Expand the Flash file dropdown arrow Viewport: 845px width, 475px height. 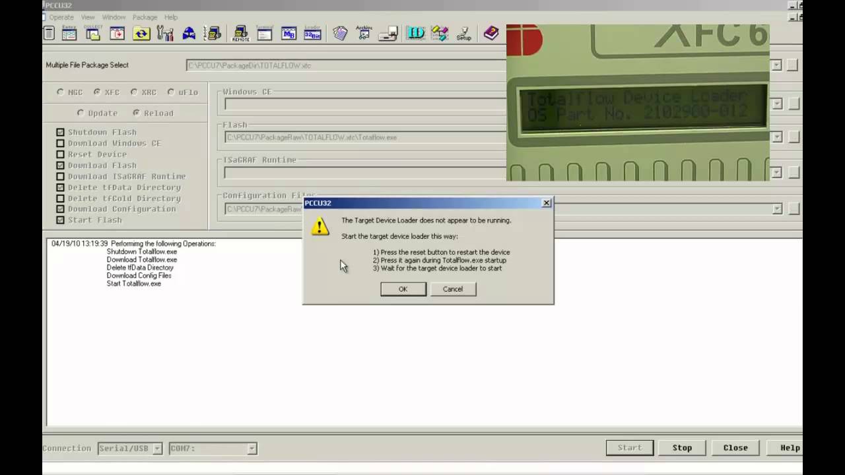777,137
